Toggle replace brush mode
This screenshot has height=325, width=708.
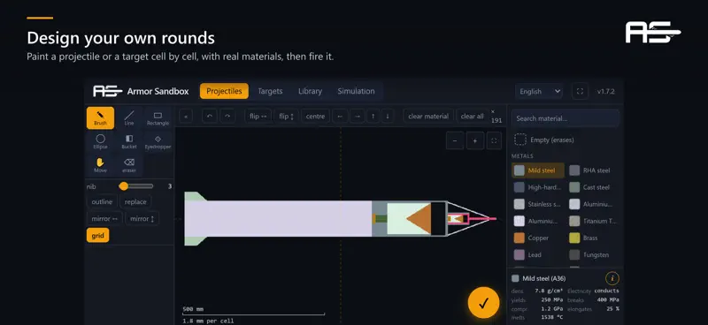pyautogui.click(x=135, y=202)
